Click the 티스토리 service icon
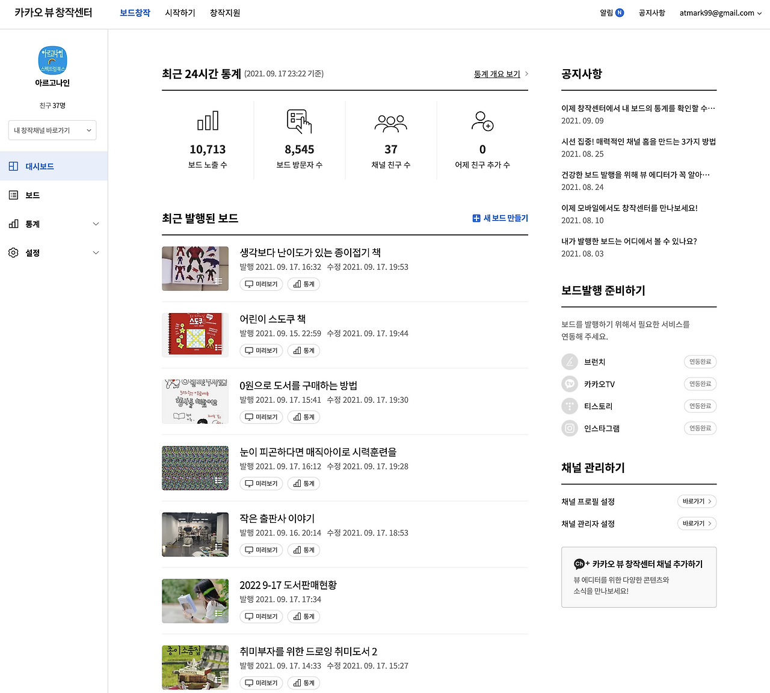This screenshot has width=770, height=693. [x=569, y=406]
